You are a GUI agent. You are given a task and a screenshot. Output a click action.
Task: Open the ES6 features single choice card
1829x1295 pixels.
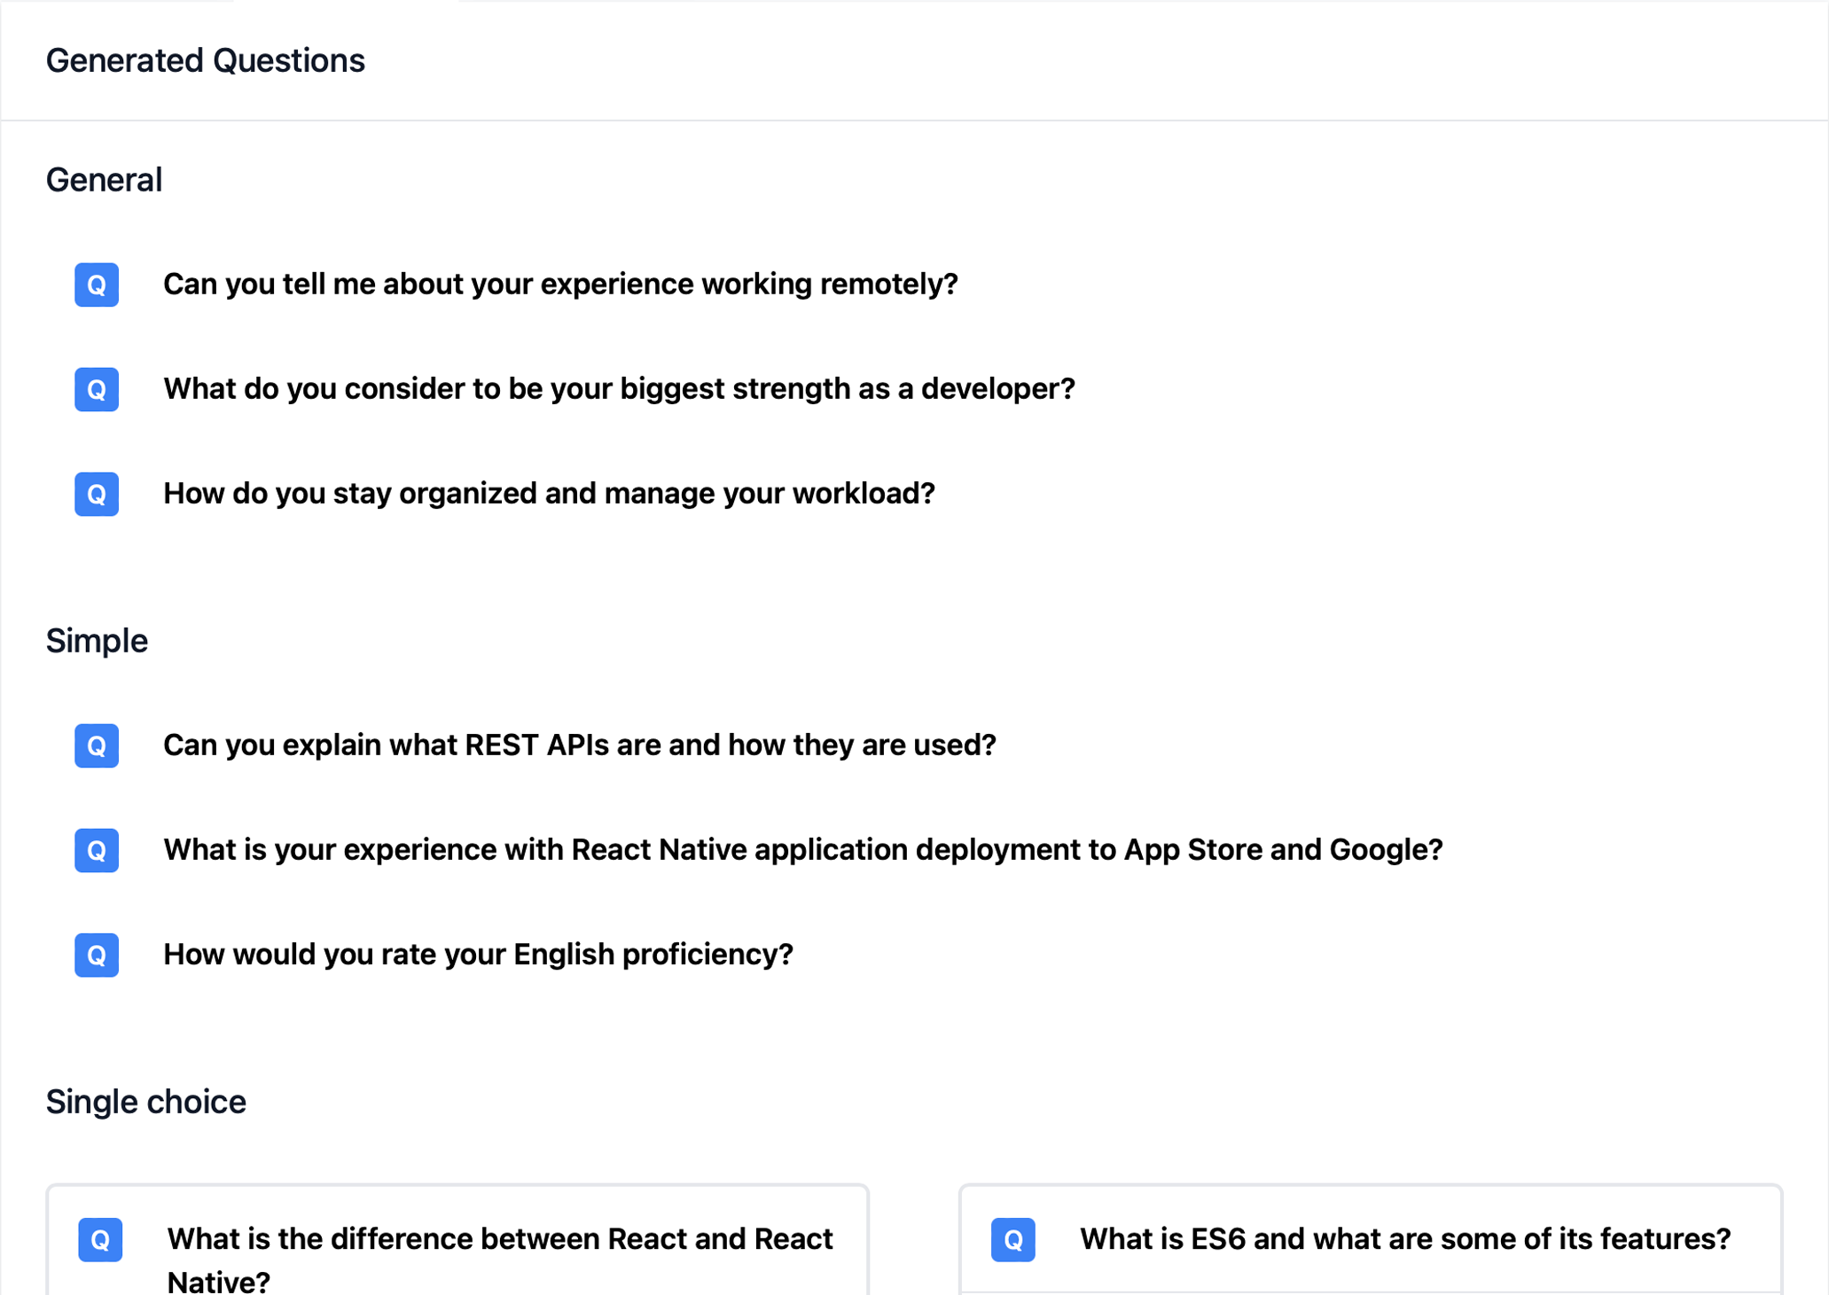tap(1371, 1239)
